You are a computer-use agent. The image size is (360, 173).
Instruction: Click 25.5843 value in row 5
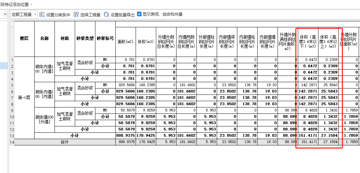click(x=328, y=85)
